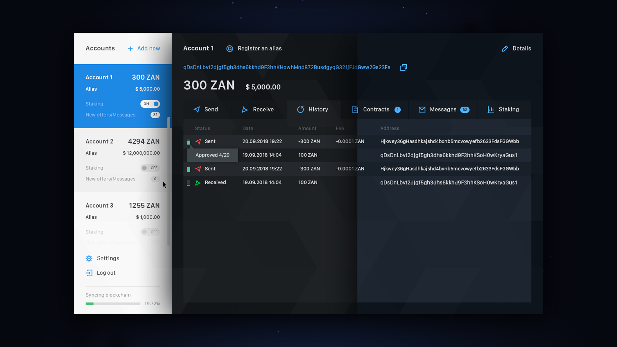Click Account 2 messages badge 0
This screenshot has height=347, width=617.
point(155,179)
